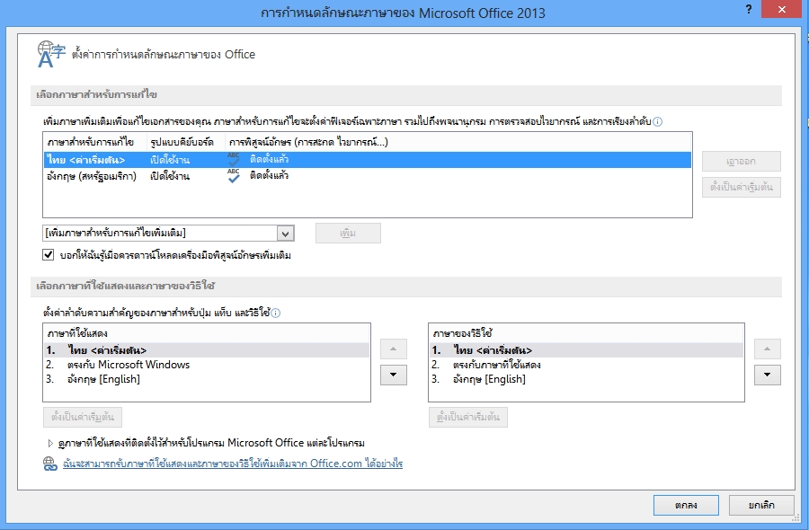Screen dimensions: 809x530
Task: Click ตั้งเป็นค่าเริ่มต้น button beside editing languages list
Action: pos(742,187)
